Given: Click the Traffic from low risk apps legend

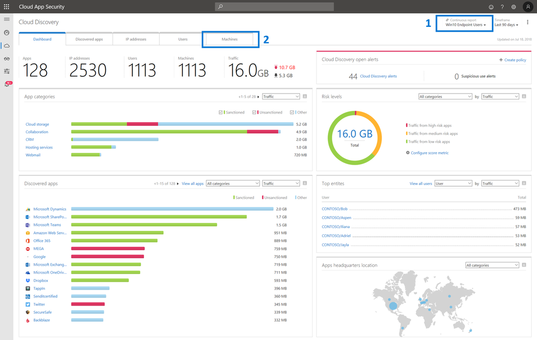Looking at the screenshot, I should [428, 141].
